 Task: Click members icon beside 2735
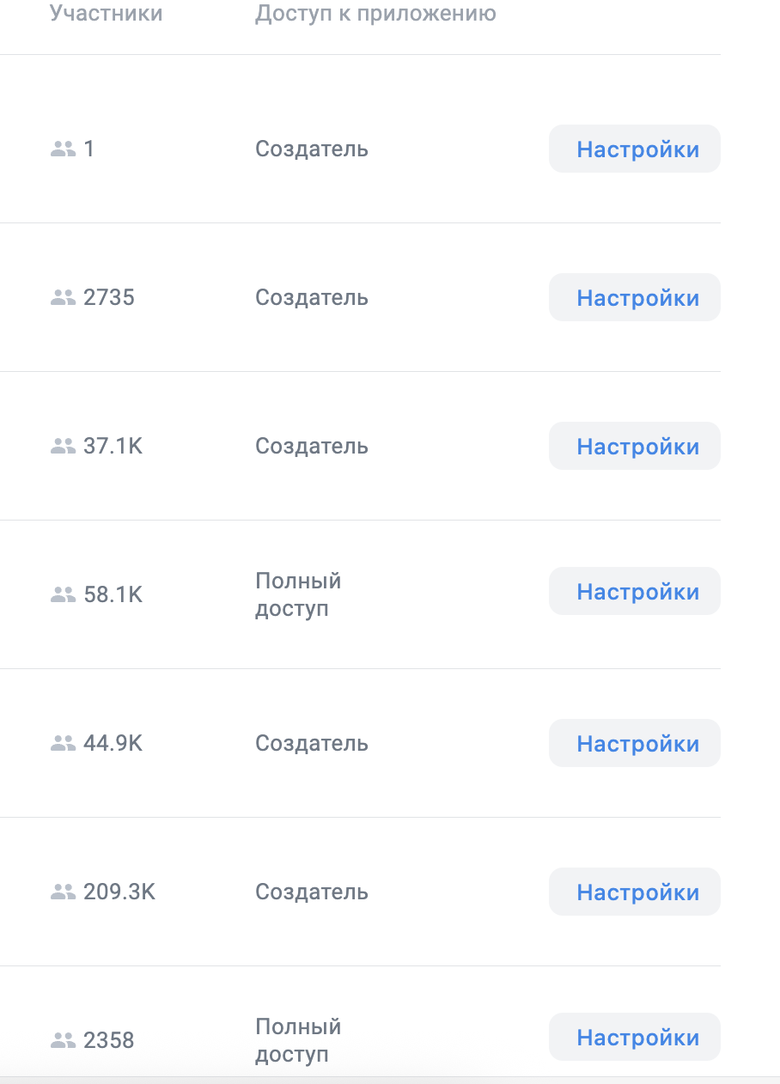(x=64, y=298)
